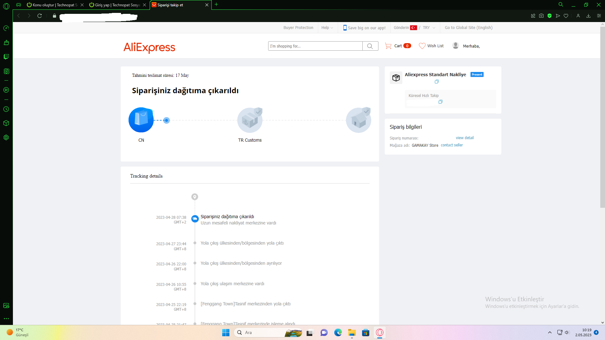Open Twitch in the Opera GX sidebar
605x340 pixels.
tap(6, 57)
